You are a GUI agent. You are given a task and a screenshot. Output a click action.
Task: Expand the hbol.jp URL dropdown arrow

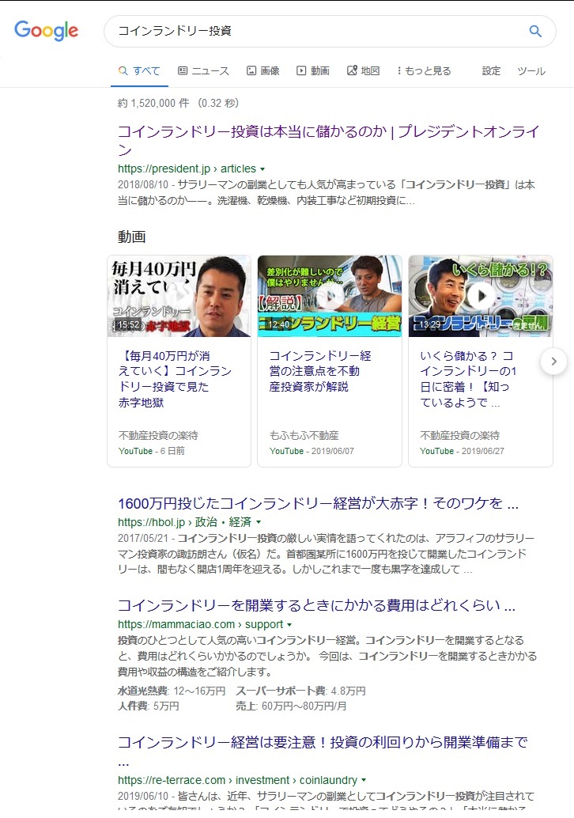(258, 523)
